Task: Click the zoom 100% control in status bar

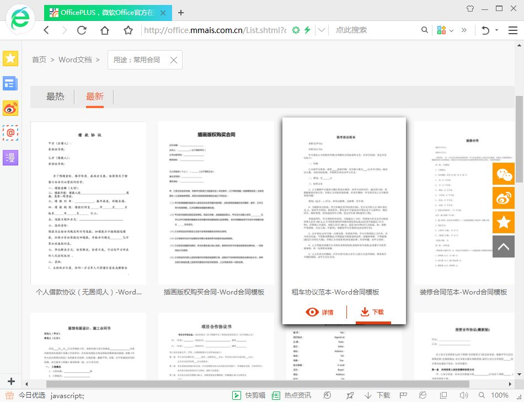Action: pyautogui.click(x=499, y=395)
